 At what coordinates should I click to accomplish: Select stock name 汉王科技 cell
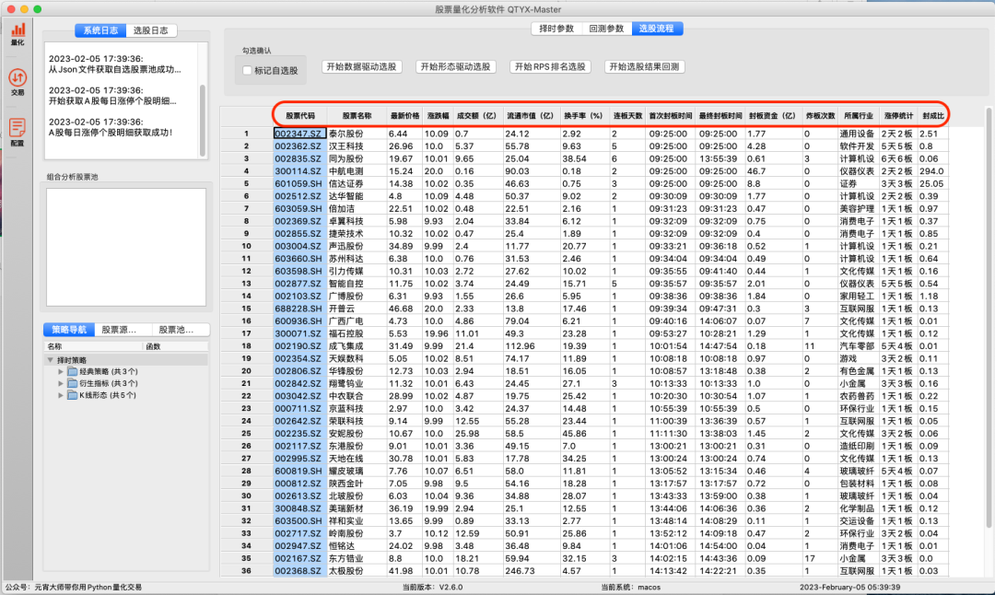357,146
